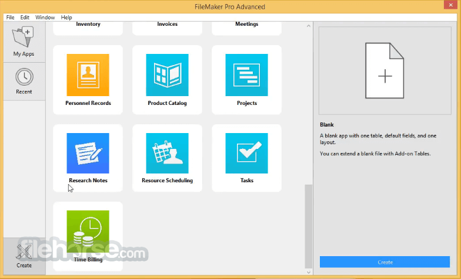
Task: Open the Recent files section
Action: pos(24,81)
